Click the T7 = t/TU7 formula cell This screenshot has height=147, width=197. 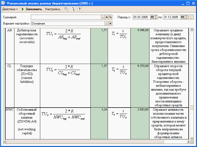point(119,46)
